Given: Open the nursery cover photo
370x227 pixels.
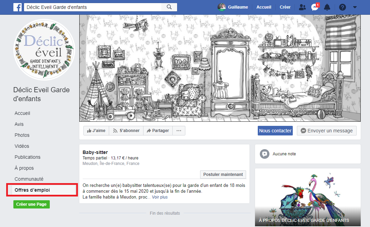Looking at the screenshot, I should [x=220, y=68].
